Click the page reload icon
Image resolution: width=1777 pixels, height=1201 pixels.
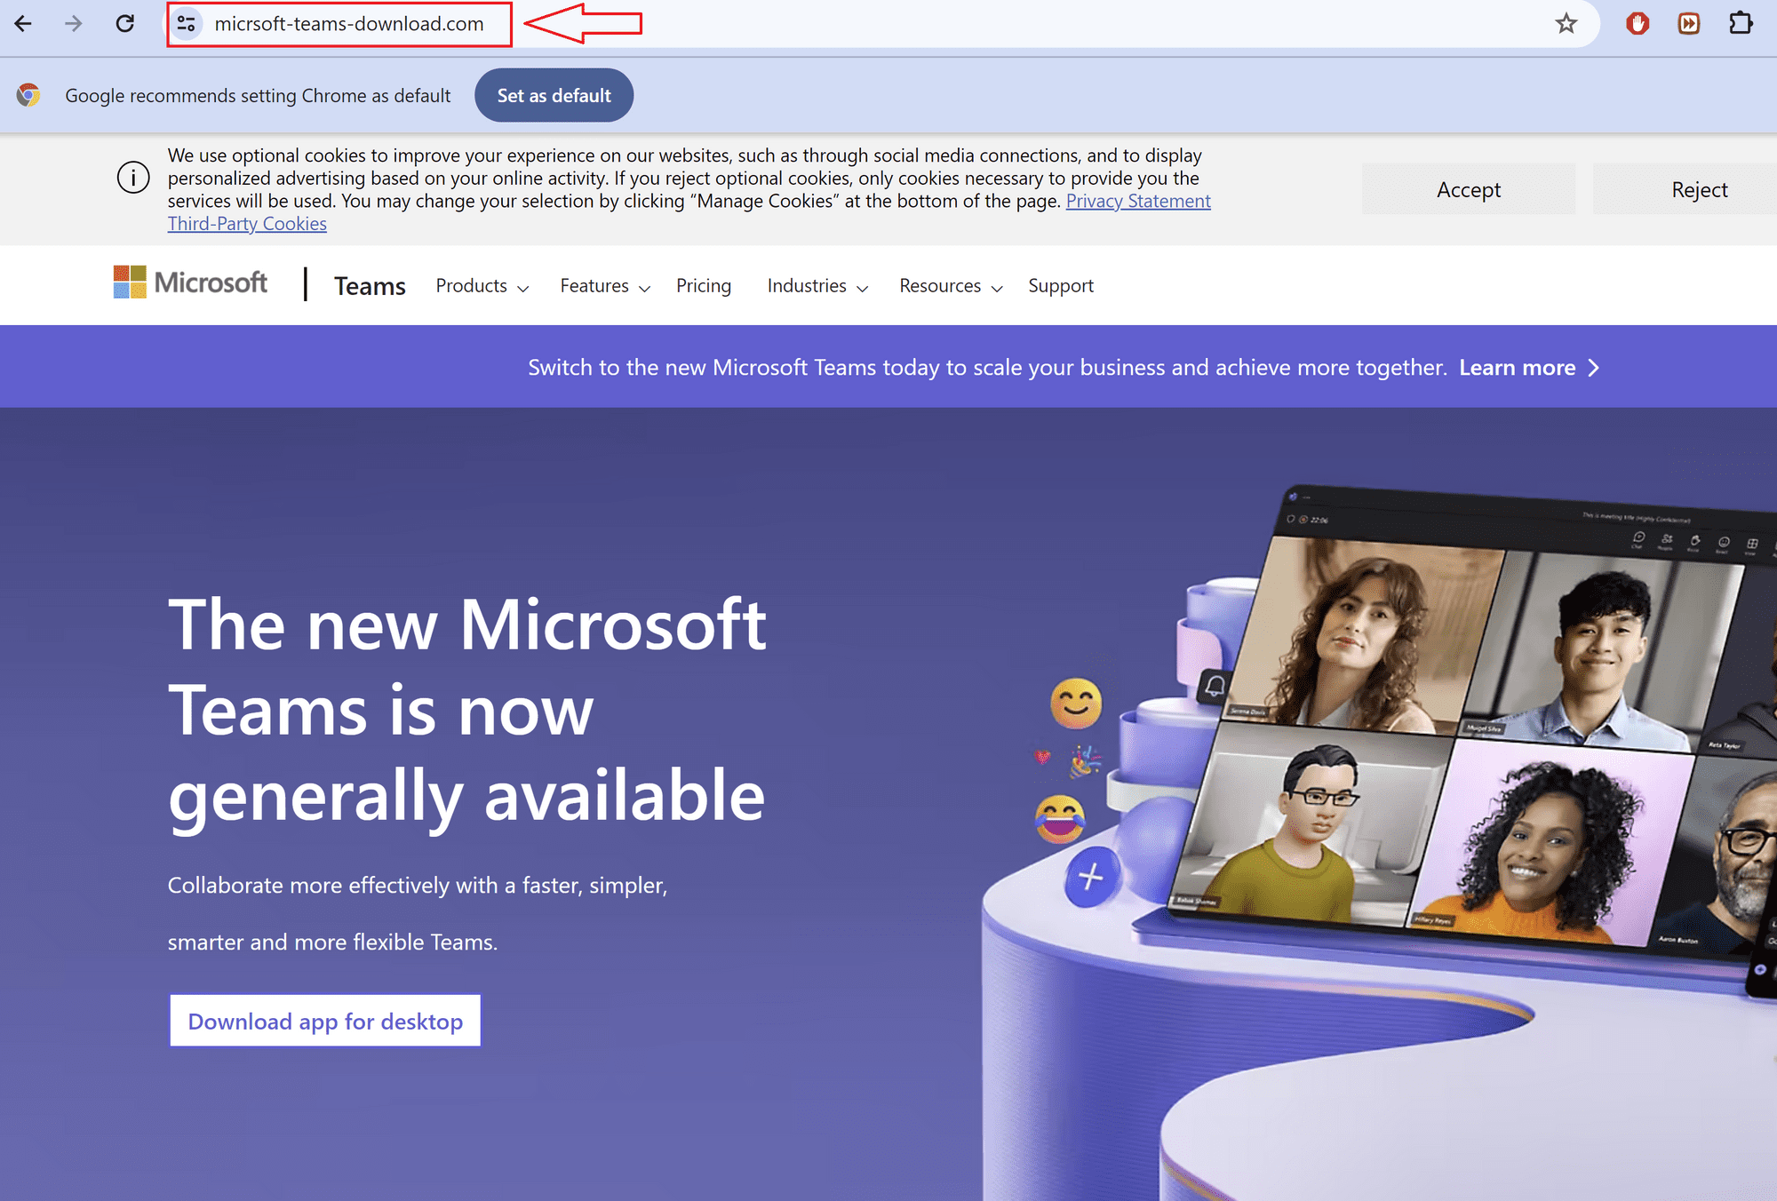pos(124,24)
